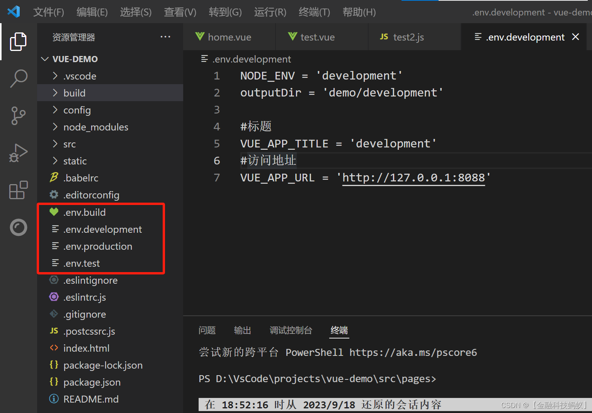
Task: Click the Babel icon beside .babelrc
Action: 54,178
